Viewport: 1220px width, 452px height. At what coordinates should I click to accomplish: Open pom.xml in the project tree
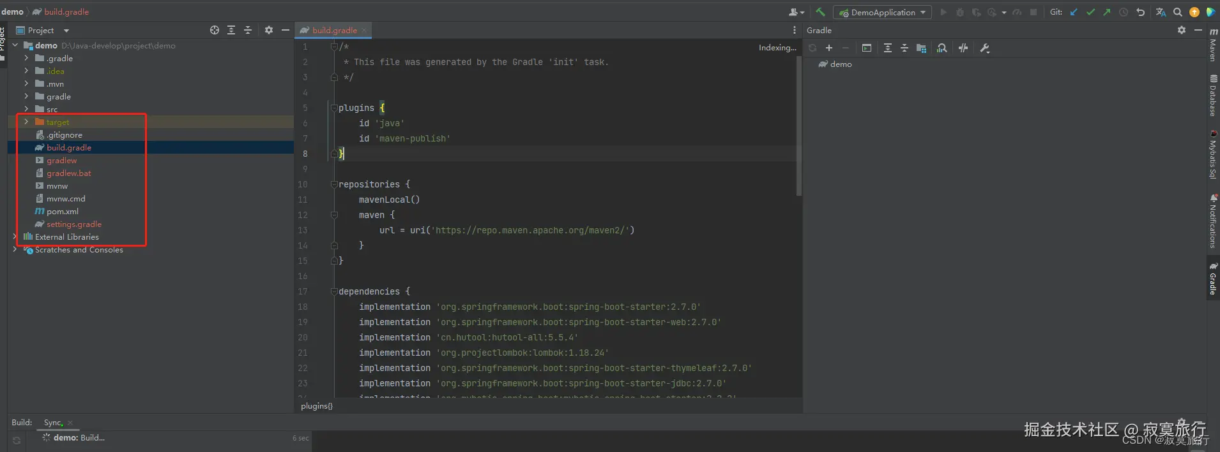click(63, 211)
